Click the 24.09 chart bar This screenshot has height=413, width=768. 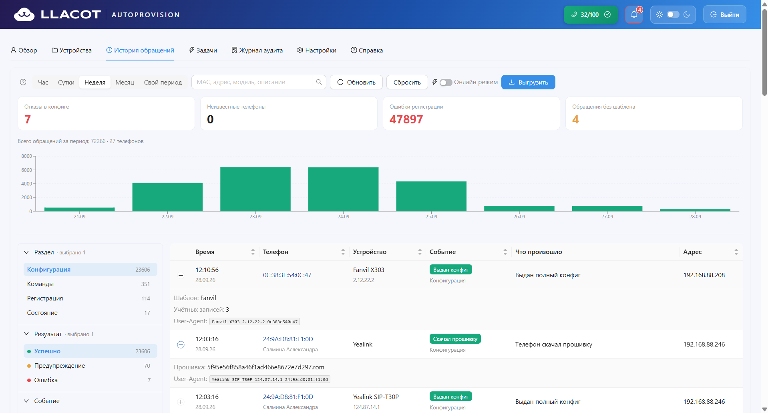point(343,189)
